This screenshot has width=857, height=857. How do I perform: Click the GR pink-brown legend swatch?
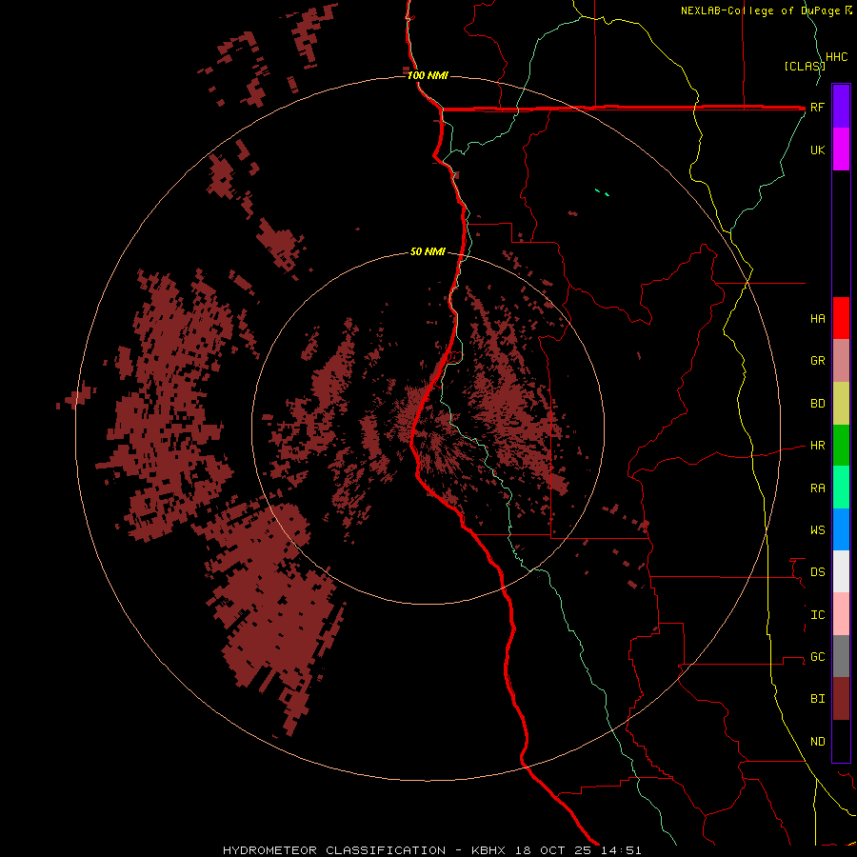841,361
